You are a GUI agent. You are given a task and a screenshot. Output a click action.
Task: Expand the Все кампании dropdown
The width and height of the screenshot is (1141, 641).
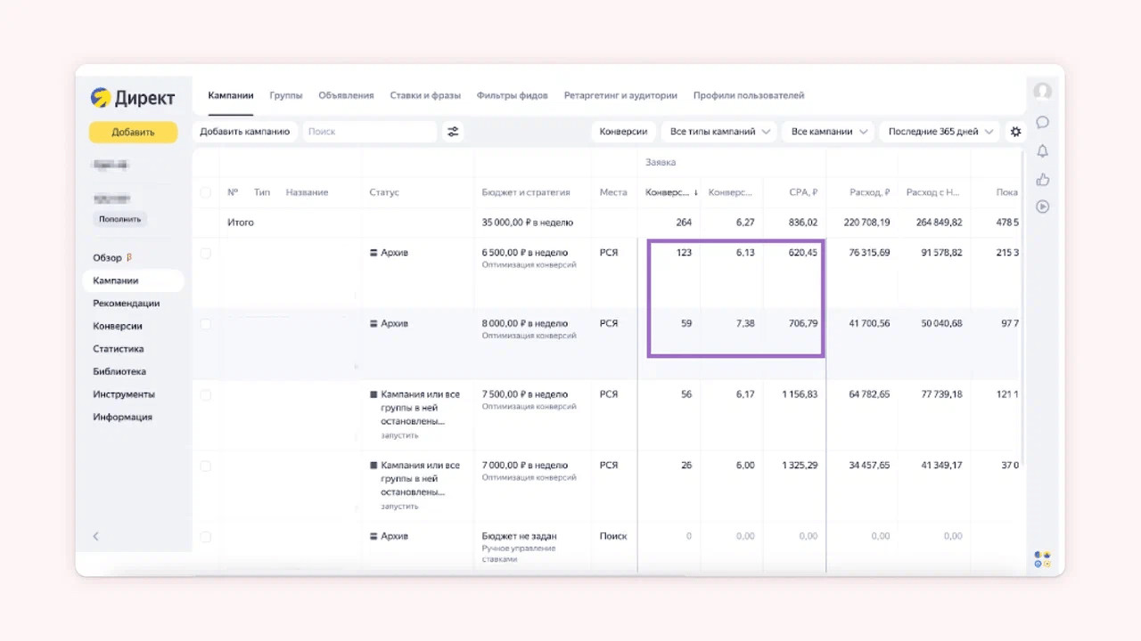point(829,132)
